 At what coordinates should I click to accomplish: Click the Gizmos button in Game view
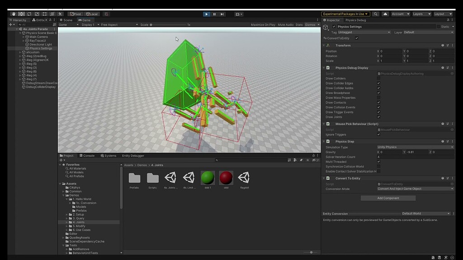[x=310, y=24]
